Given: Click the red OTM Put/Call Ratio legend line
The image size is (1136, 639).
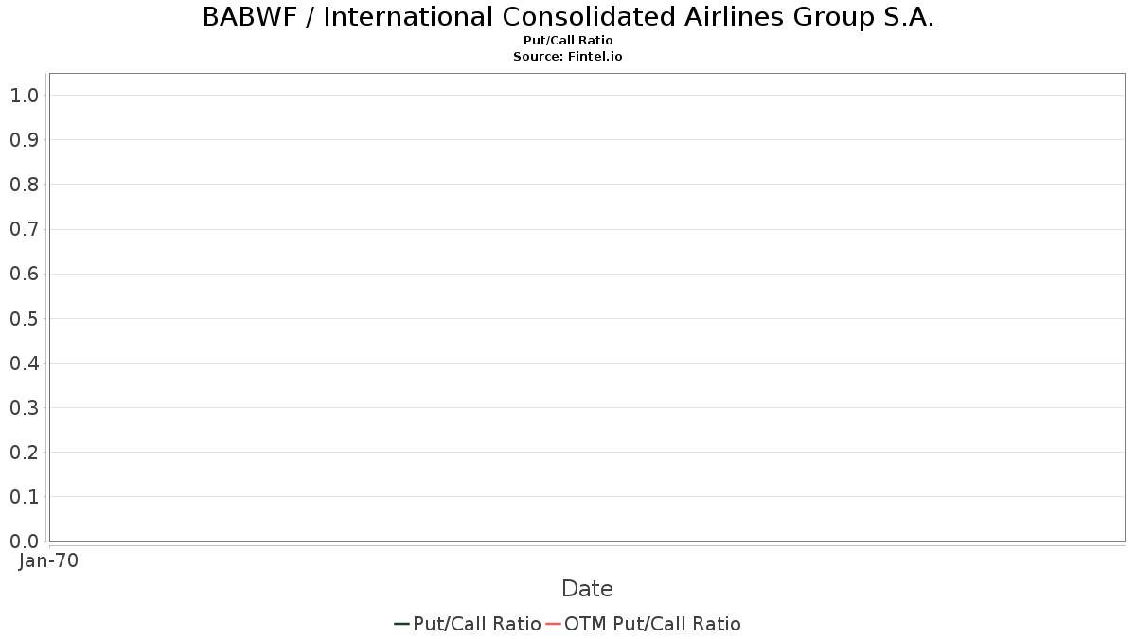Looking at the screenshot, I should [x=554, y=624].
